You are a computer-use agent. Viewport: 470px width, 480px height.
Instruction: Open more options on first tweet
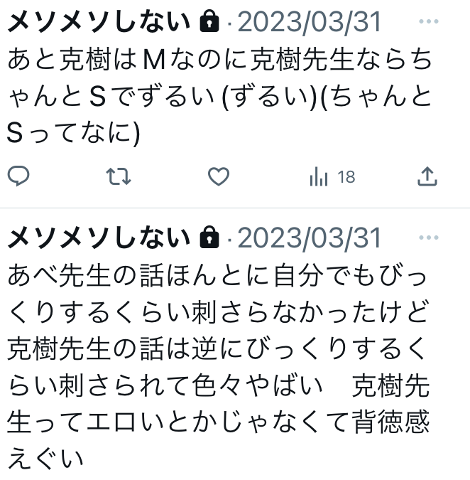click(429, 21)
